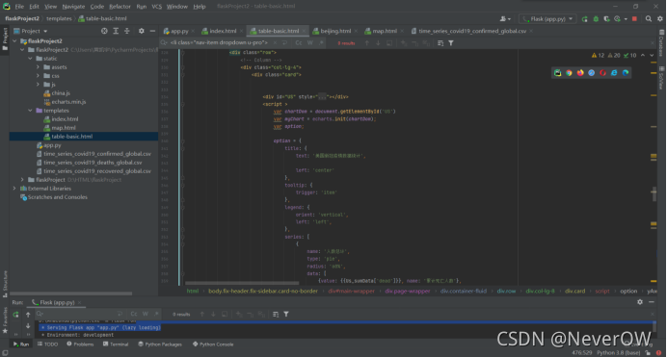Open in Firefox browser preview icon
This screenshot has width=667, height=357.
pyautogui.click(x=580, y=72)
